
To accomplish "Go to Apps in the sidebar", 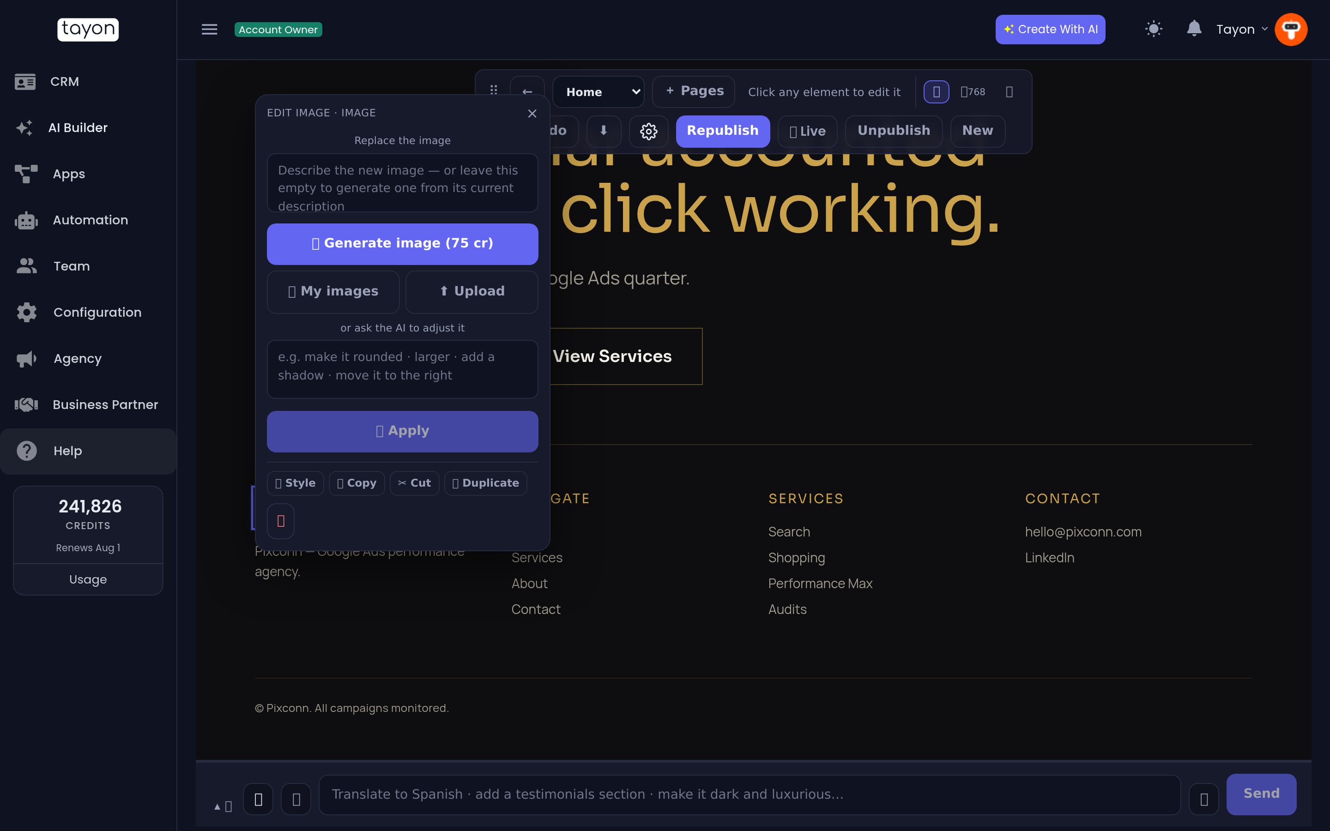I will pos(88,174).
